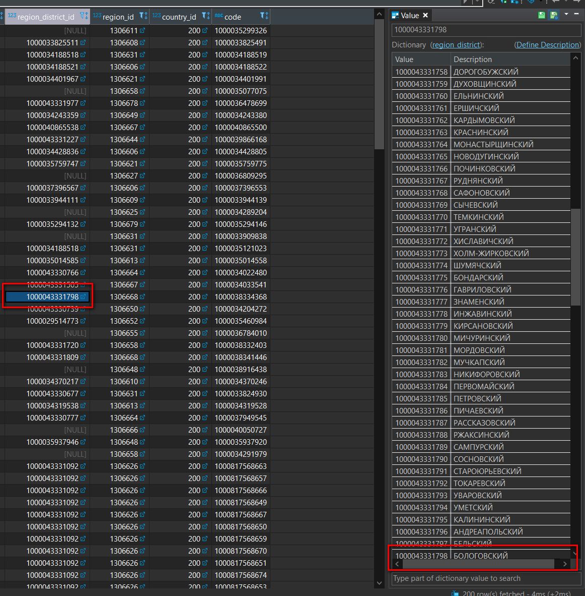Viewport: 585px width, 596px height.
Task: Open link icon beside country_id 200 in first row
Action: click(x=205, y=30)
